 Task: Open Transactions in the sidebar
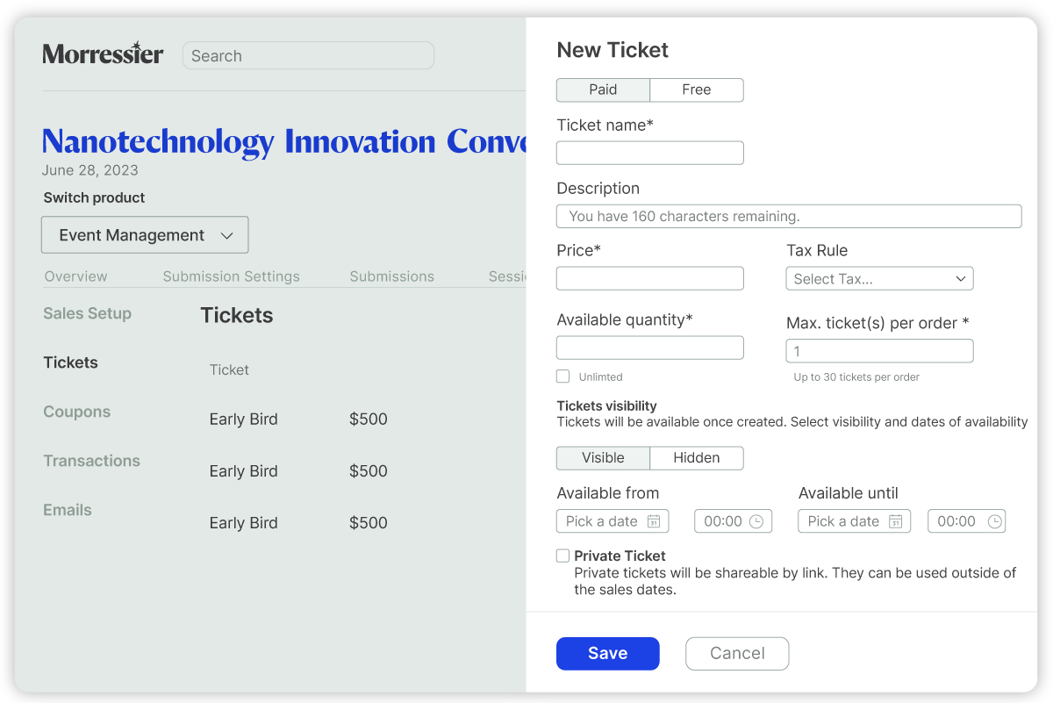[91, 461]
